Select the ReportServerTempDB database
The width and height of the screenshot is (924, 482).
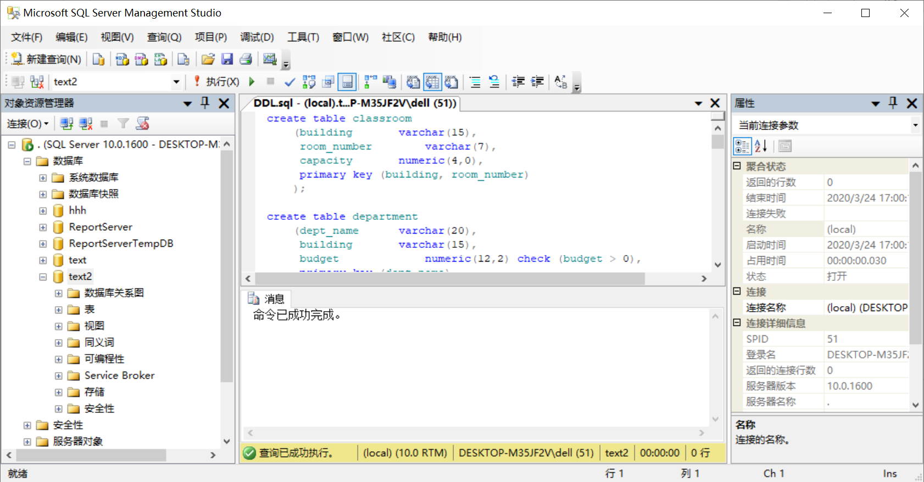(x=121, y=243)
